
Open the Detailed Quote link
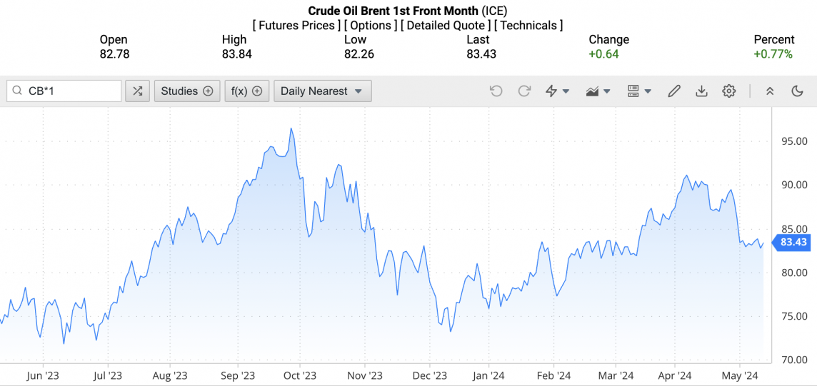(x=446, y=26)
